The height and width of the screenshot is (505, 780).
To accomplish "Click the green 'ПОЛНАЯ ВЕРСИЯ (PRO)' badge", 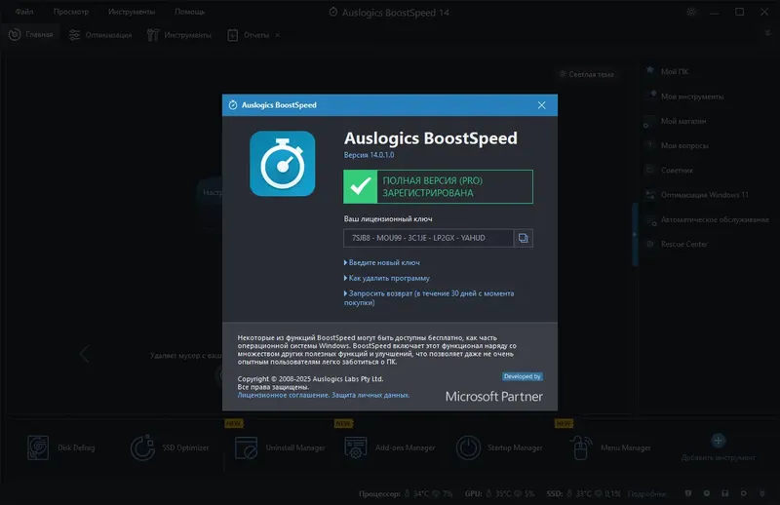I will 438,186.
